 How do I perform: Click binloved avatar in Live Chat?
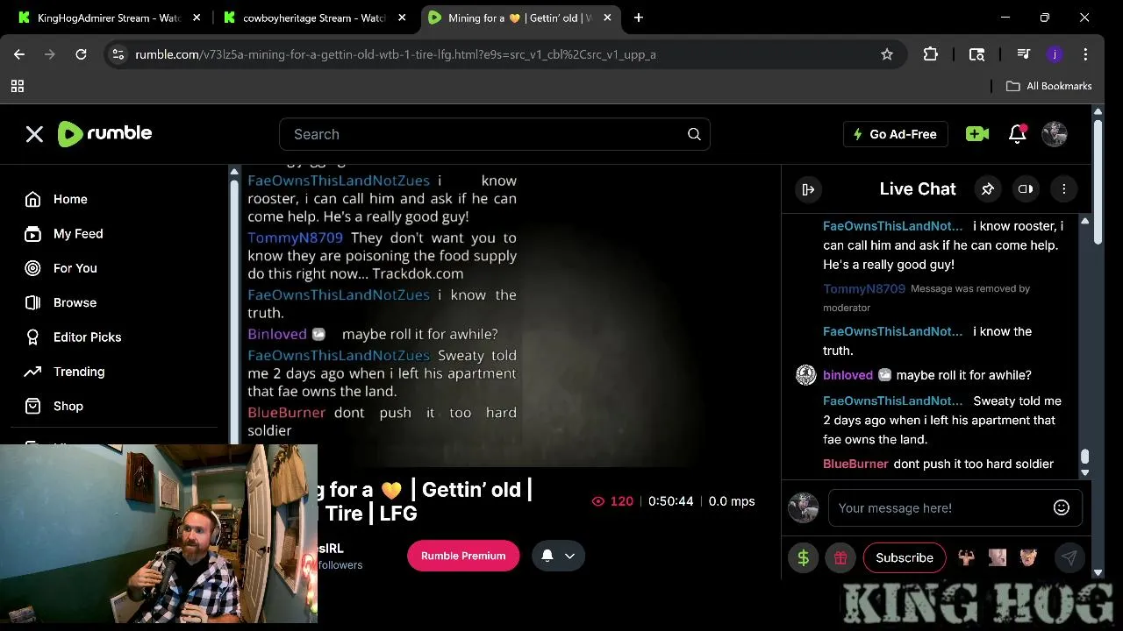point(805,375)
